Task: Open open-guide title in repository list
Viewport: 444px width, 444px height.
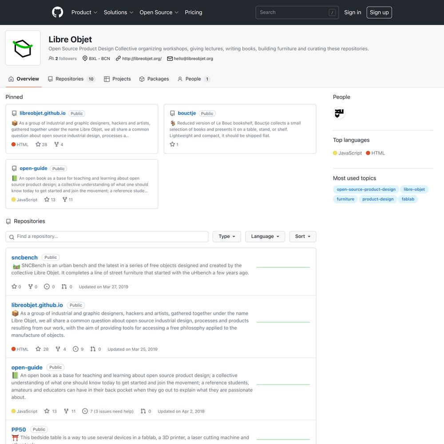Action: pos(27,367)
